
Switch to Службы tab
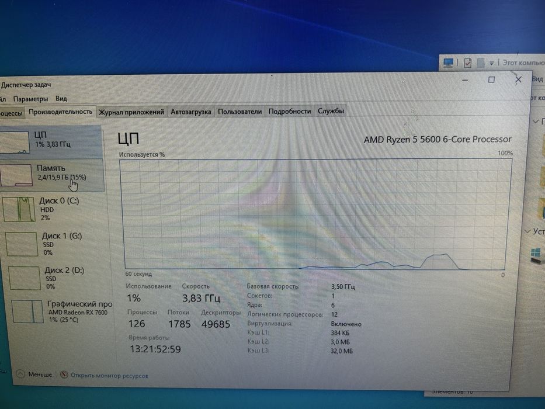pos(331,111)
